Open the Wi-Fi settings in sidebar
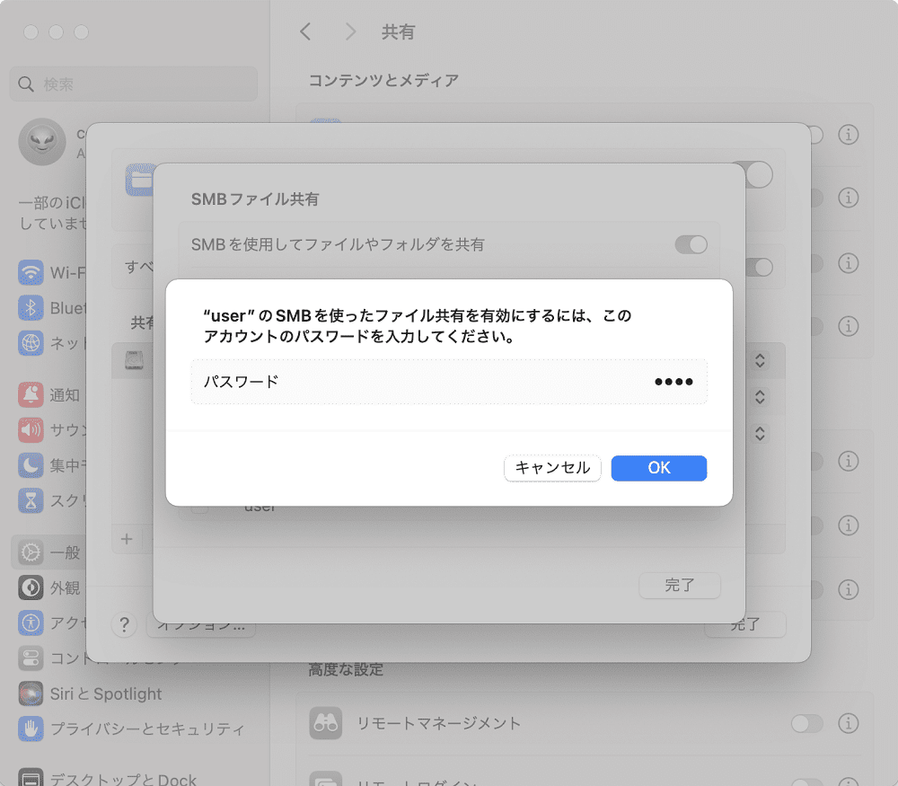Screen dimensions: 898x786 click(x=51, y=273)
